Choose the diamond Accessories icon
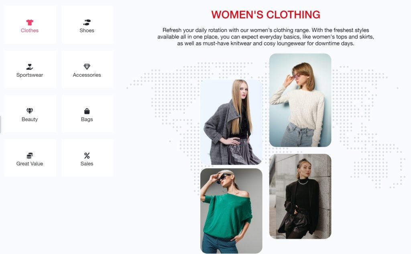411x254 pixels. pos(87,67)
